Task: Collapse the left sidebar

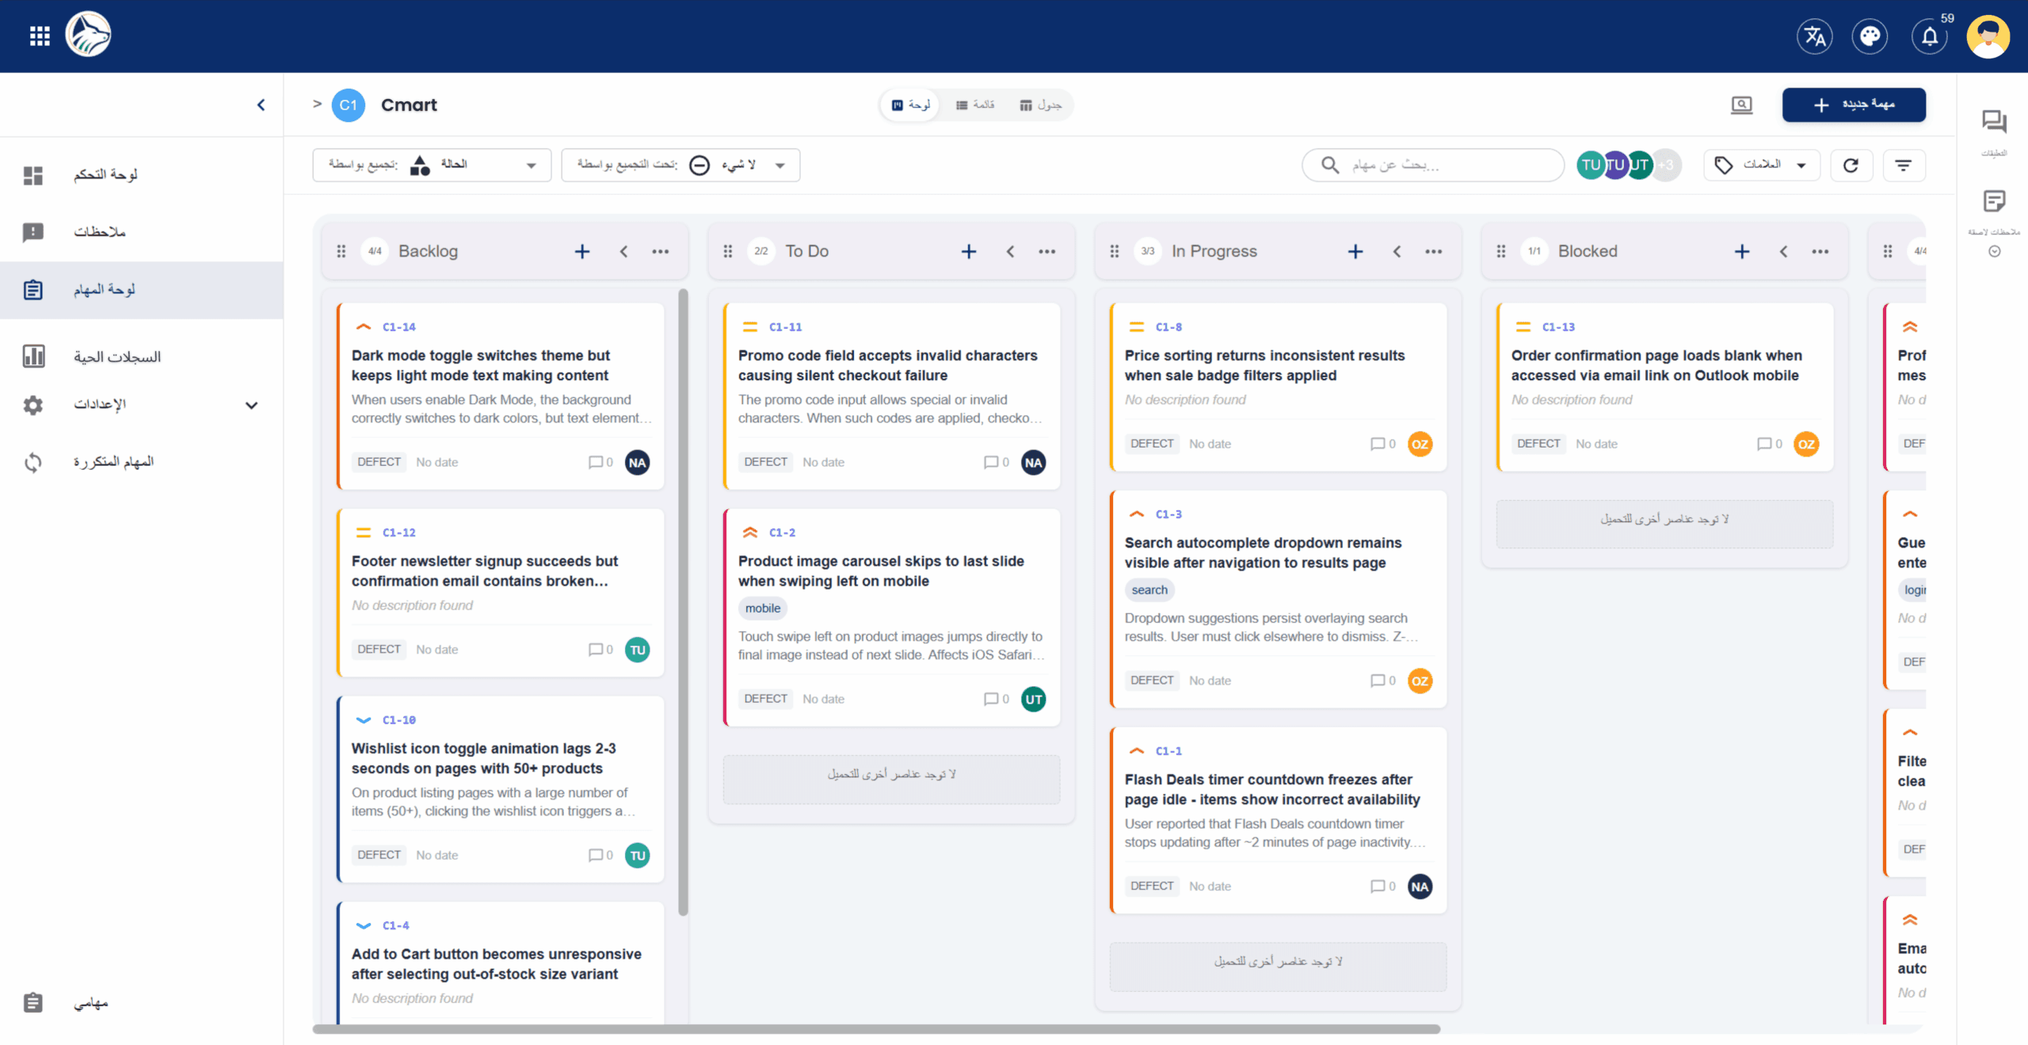Action: tap(261, 105)
